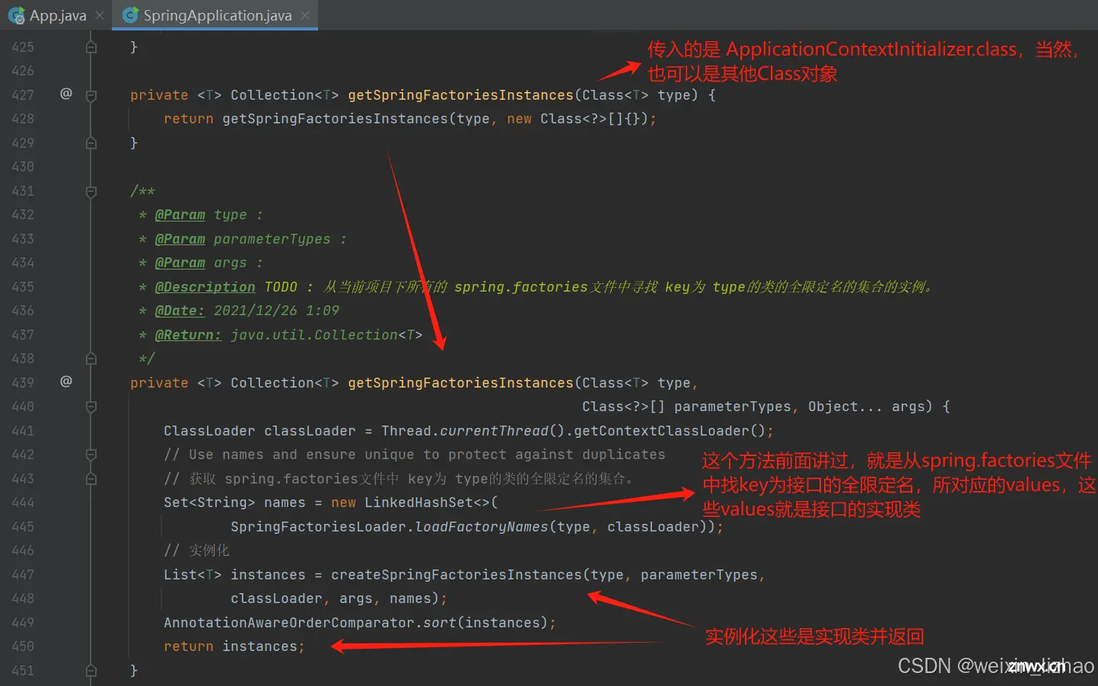
Task: Click java.util.Collection<T> in the Javadoc
Action: [x=326, y=335]
